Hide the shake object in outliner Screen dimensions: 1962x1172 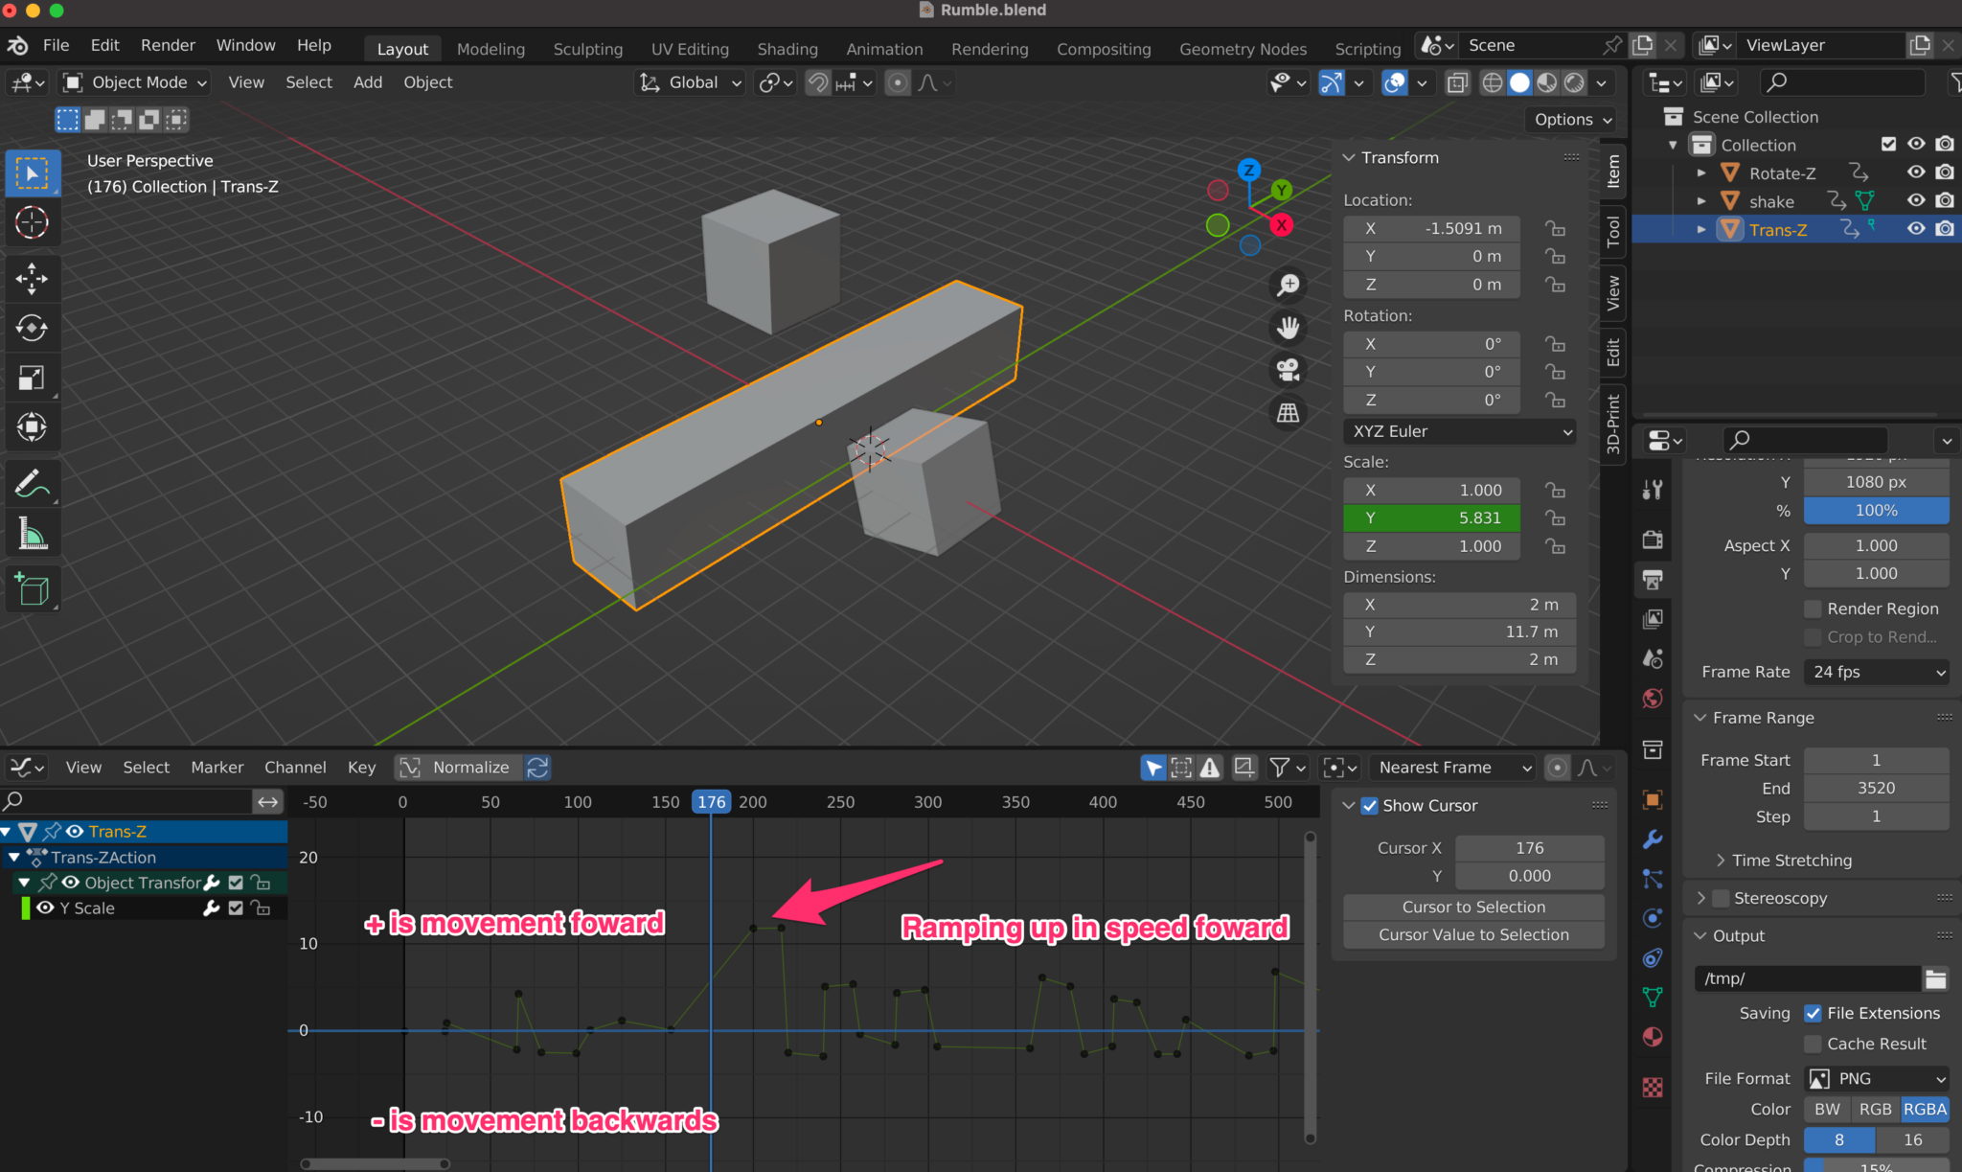(x=1916, y=201)
